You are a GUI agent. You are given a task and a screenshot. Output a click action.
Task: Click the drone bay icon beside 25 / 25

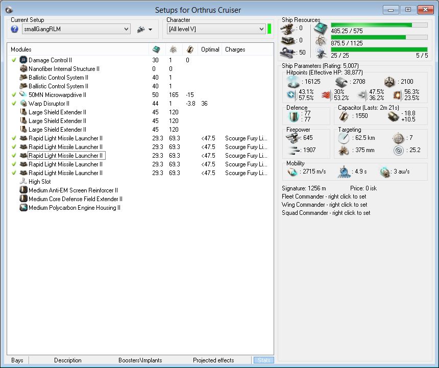321,53
